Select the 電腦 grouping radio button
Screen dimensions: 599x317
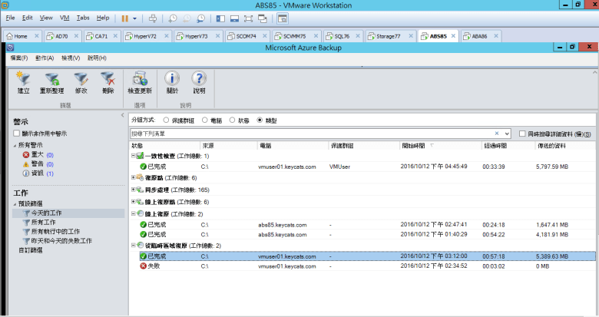(205, 120)
